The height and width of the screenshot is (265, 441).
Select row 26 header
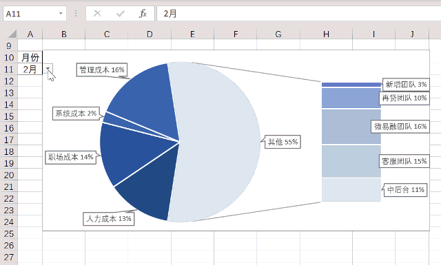[9, 245]
